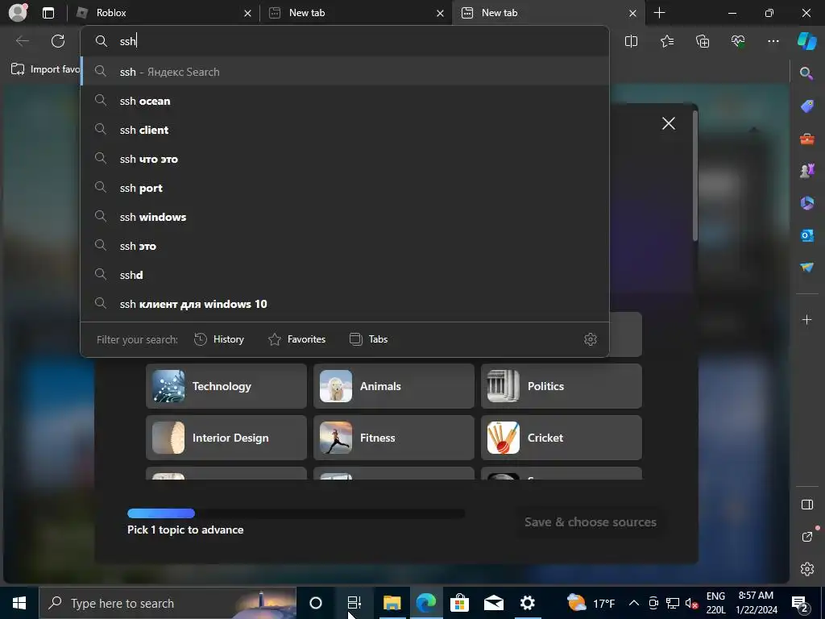
Task: Open Settings and more ellipsis menu
Action: [x=773, y=41]
